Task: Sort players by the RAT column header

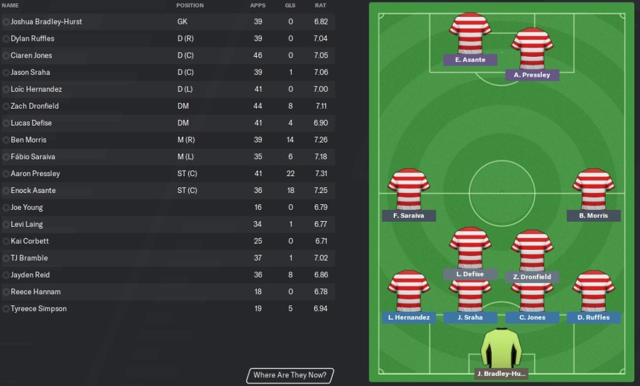Action: coord(320,6)
